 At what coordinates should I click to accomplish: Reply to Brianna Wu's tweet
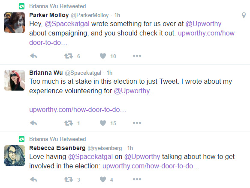pyautogui.click(x=33, y=123)
